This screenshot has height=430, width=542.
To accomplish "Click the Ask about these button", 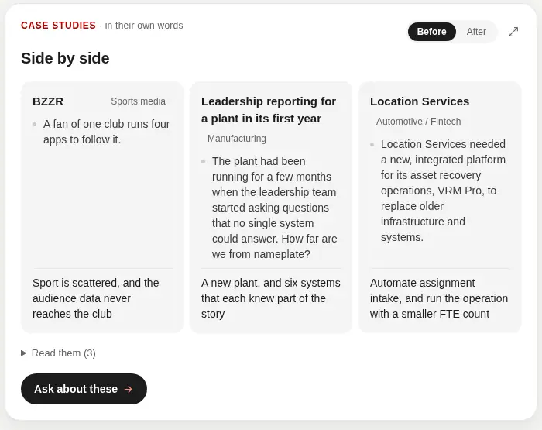I will pos(84,389).
